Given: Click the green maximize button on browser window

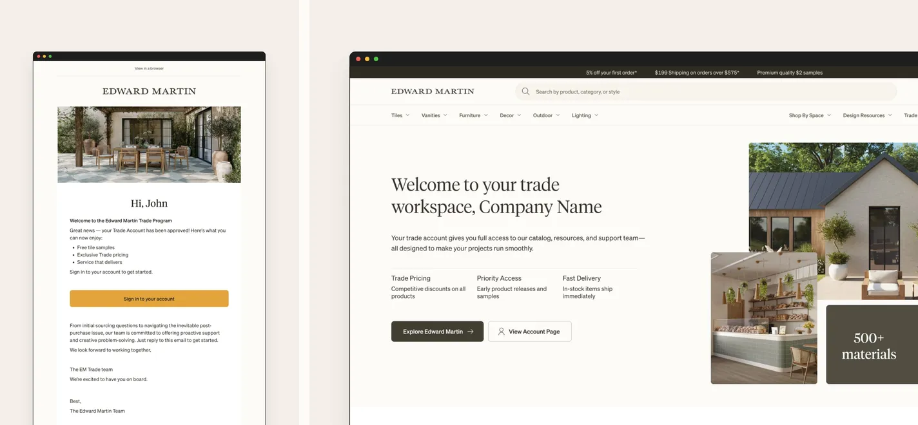Looking at the screenshot, I should coord(376,59).
